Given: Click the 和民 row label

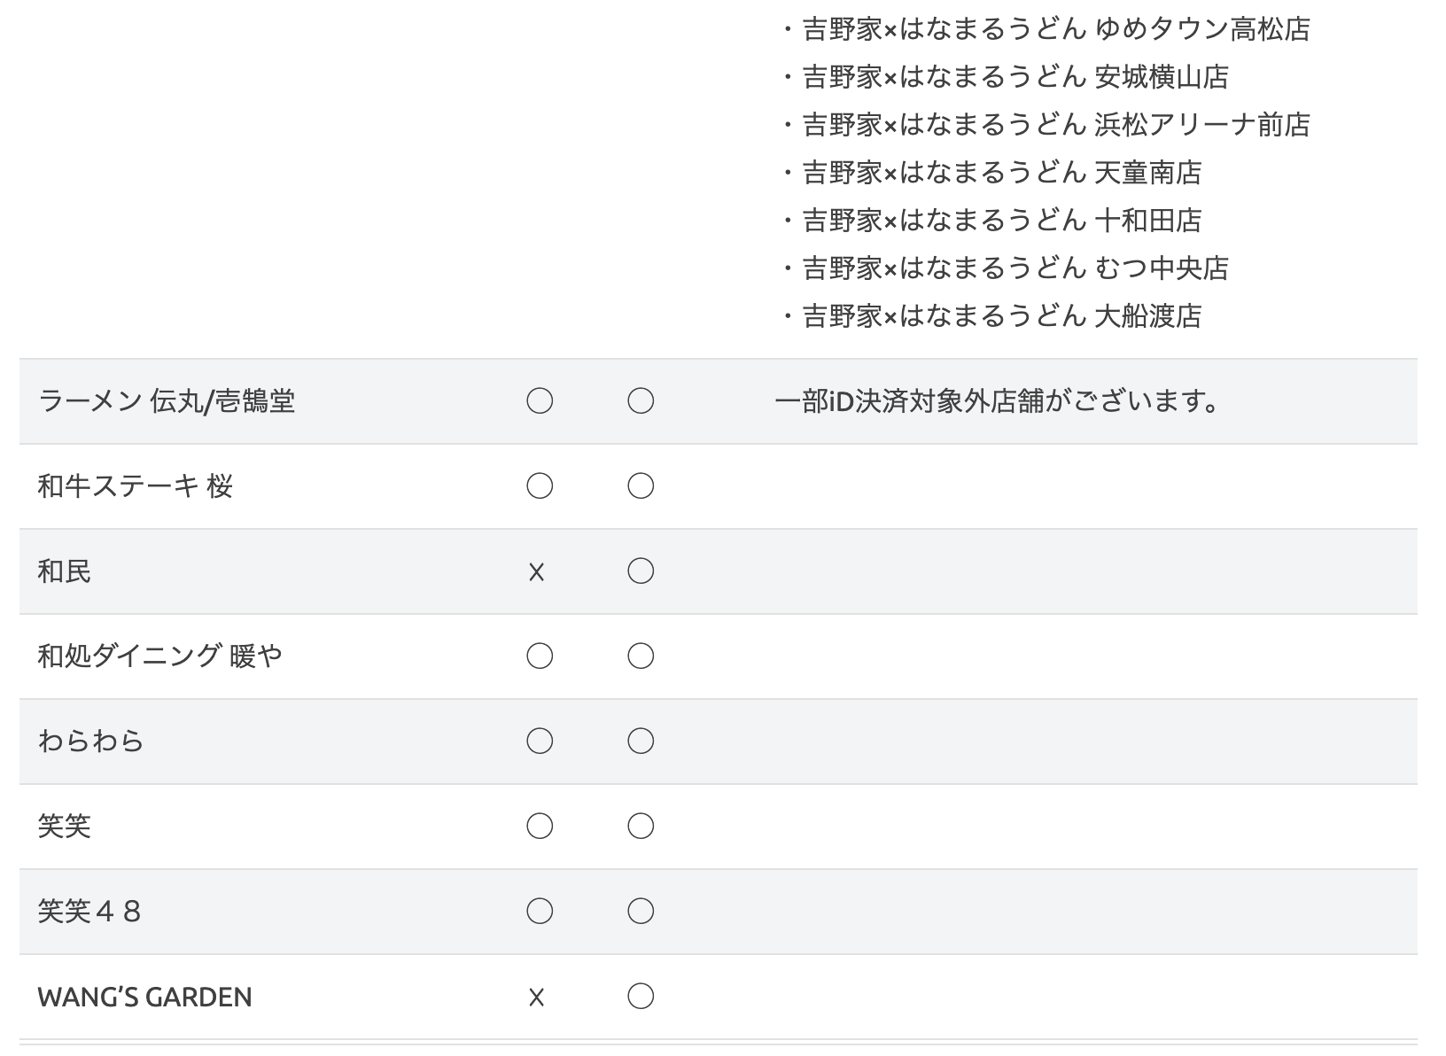Looking at the screenshot, I should (x=64, y=571).
